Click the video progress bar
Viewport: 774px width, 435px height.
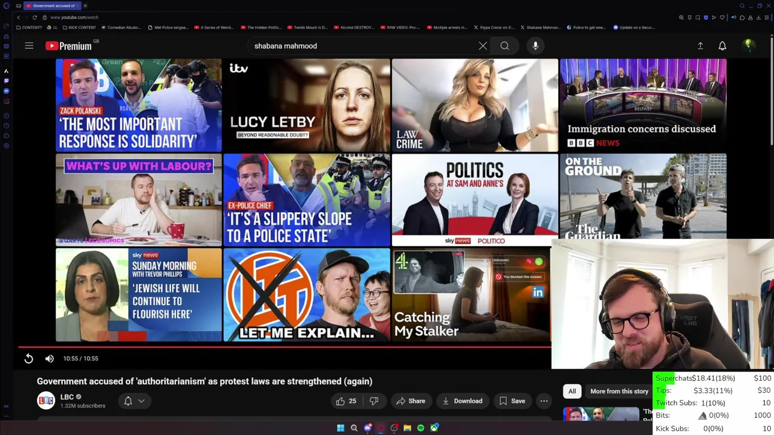(285, 347)
